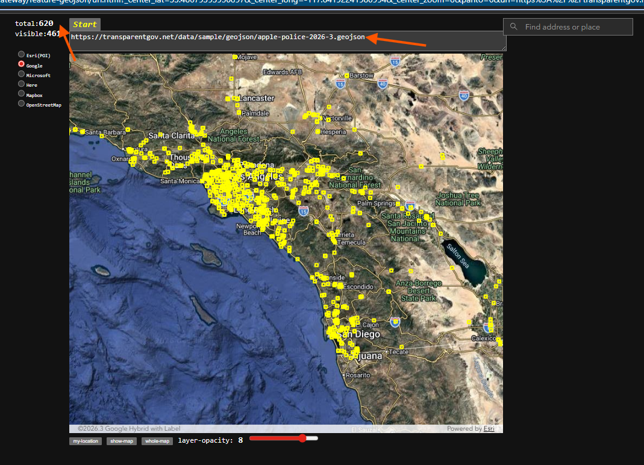Select the Google basemap radio button

tap(22, 64)
